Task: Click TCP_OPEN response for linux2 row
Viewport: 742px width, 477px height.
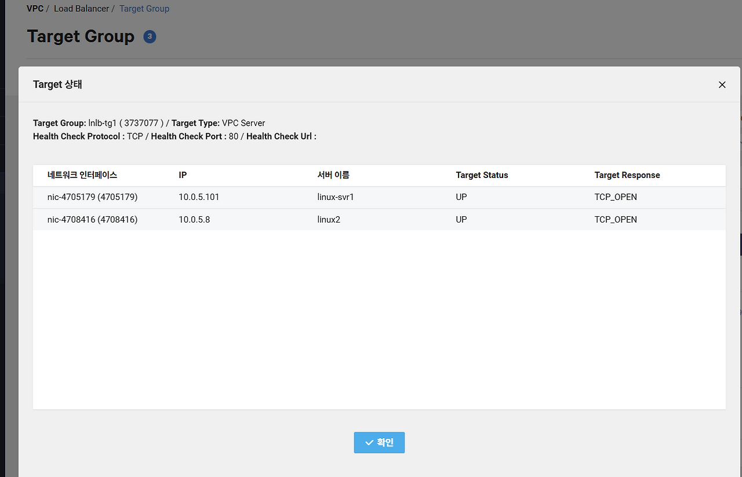Action: click(x=616, y=220)
